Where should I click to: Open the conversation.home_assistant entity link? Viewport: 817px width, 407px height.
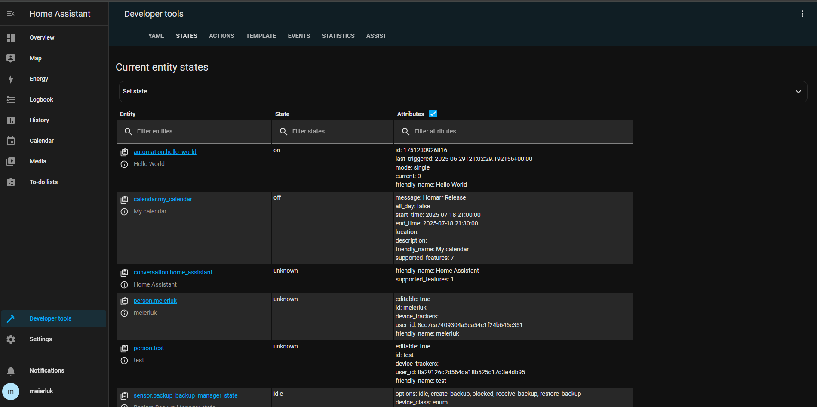point(173,272)
